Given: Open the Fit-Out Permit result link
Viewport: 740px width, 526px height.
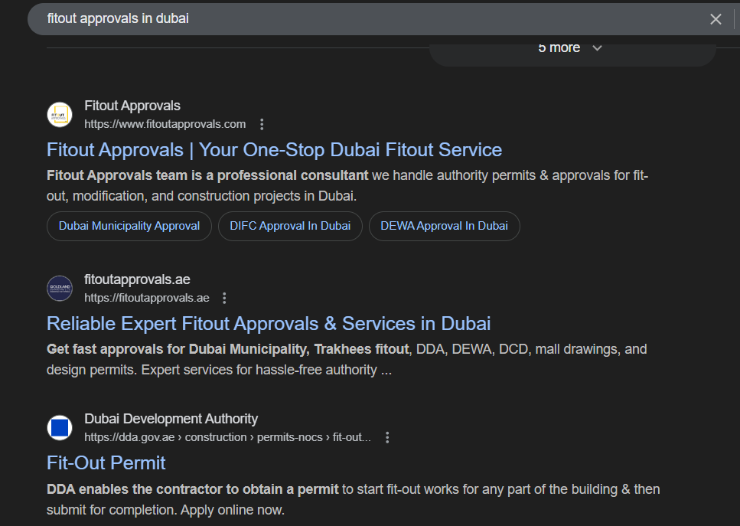Looking at the screenshot, I should (106, 462).
